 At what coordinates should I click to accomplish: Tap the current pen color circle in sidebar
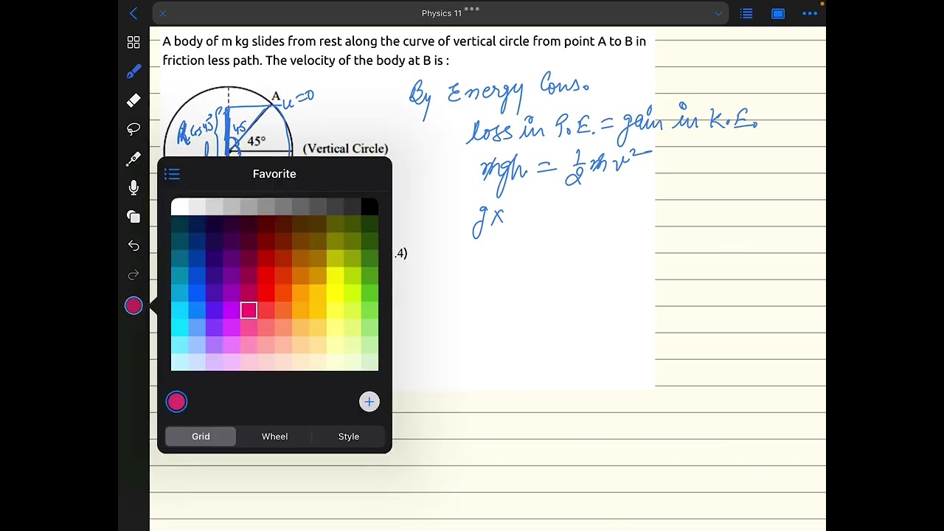[x=133, y=305]
